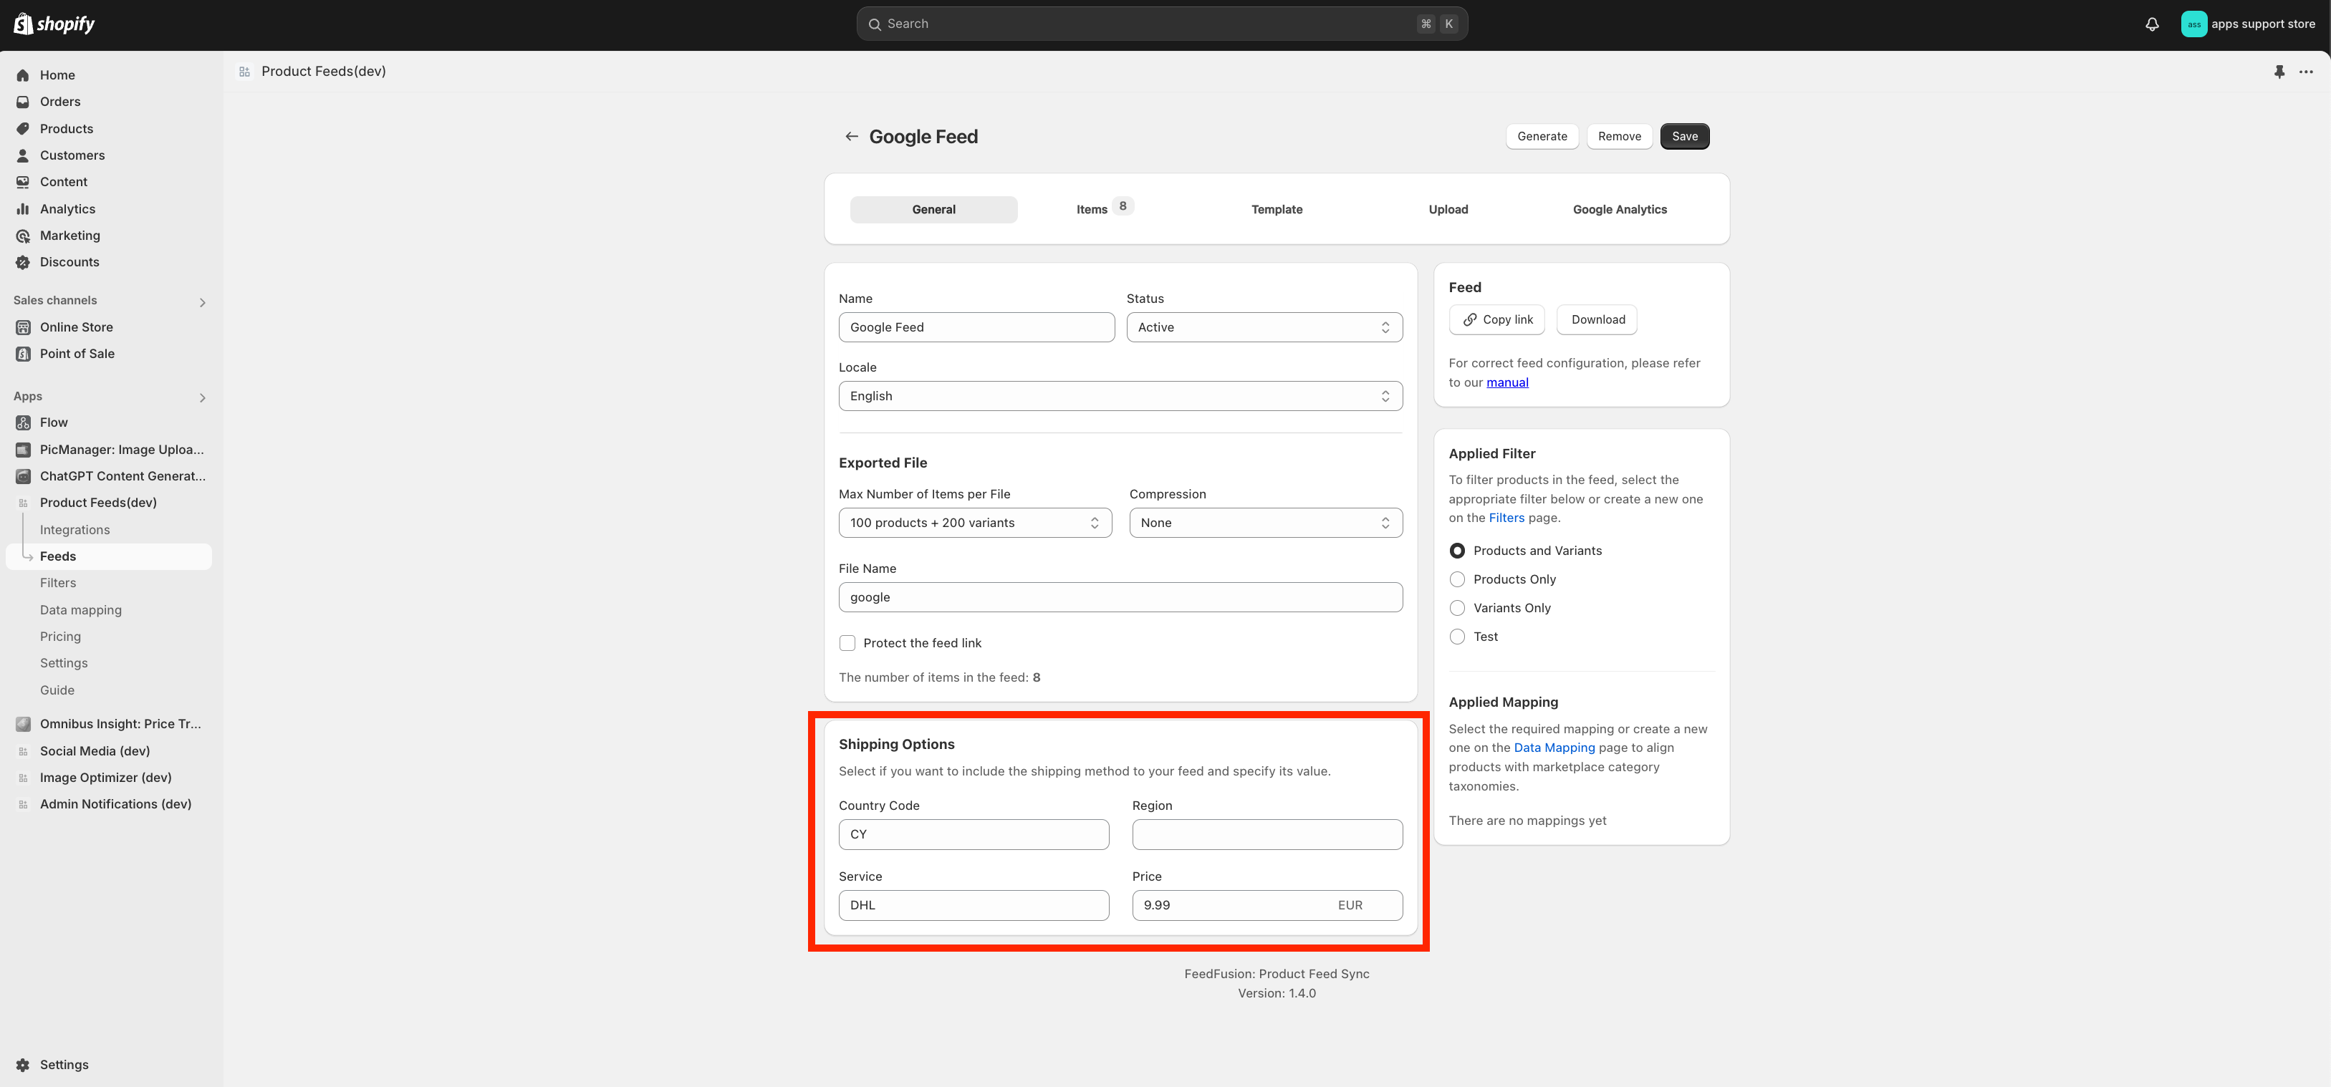
Task: Click the Shopify logo
Action: point(54,24)
